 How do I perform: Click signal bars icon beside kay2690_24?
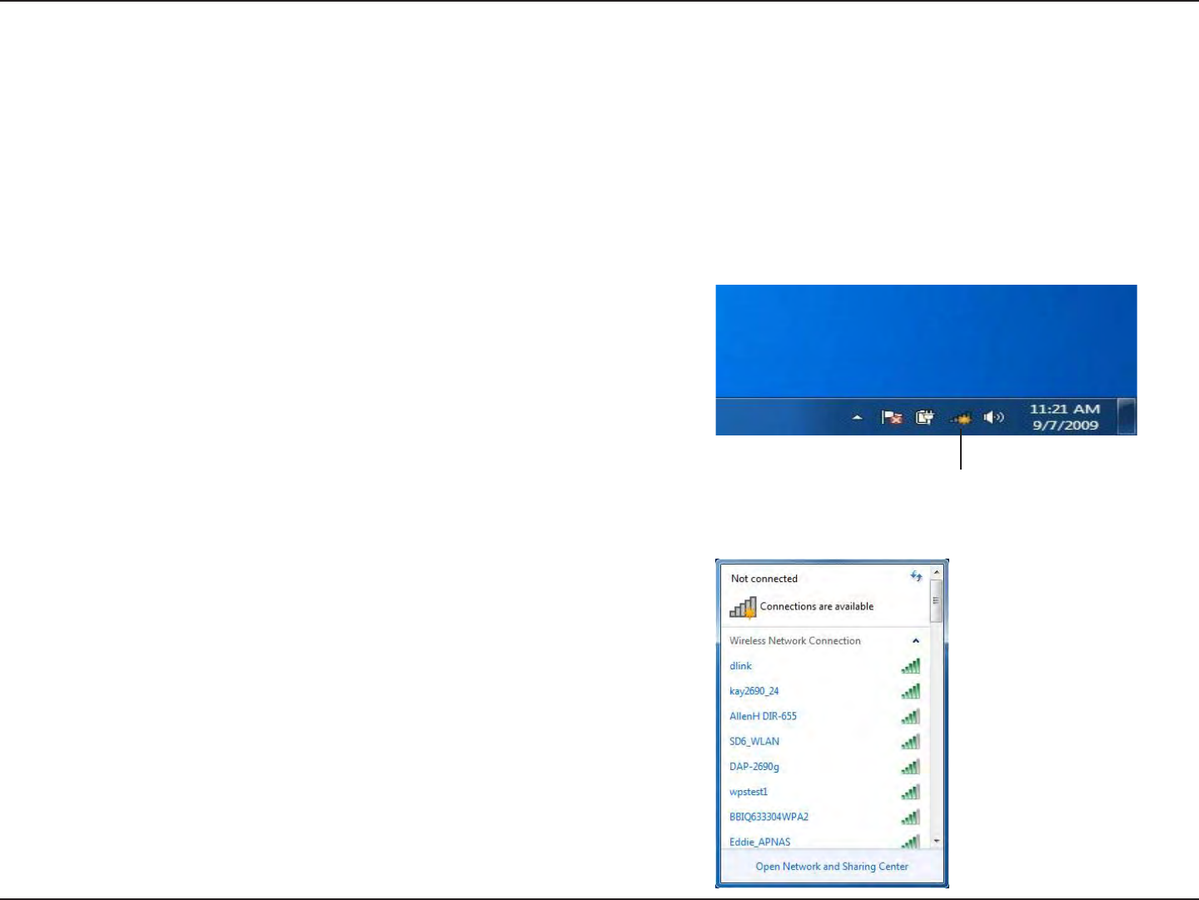tap(910, 690)
